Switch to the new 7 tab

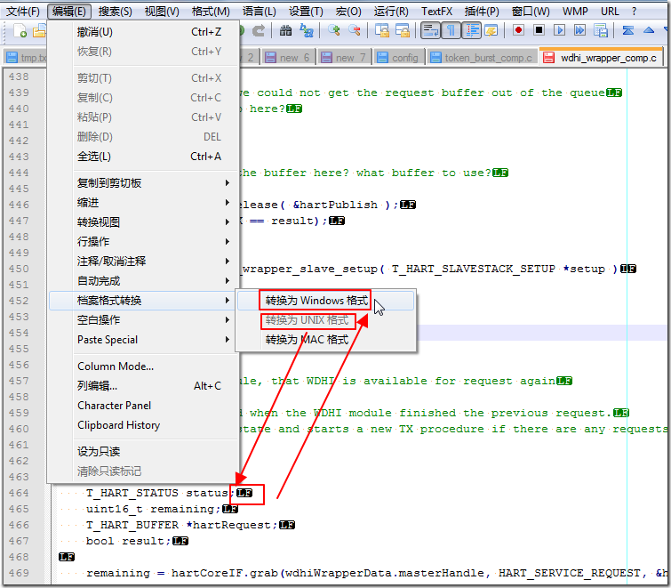click(345, 58)
